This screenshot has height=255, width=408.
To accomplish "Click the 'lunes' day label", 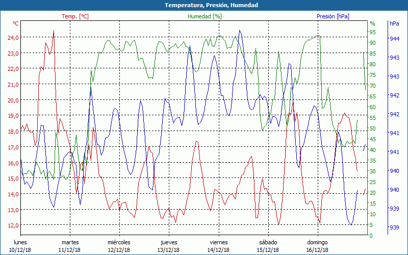I will pos(20,242).
